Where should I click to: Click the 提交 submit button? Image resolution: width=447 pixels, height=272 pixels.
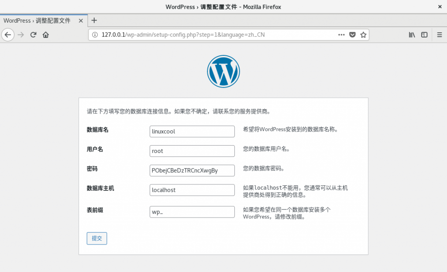click(97, 238)
